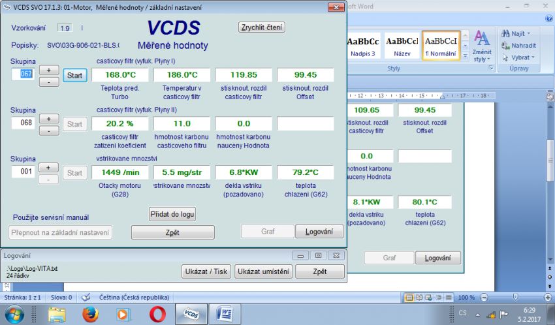Image resolution: width=555 pixels, height=325 pixels.
Task: Switch to Word taskbar button
Action: (x=225, y=315)
